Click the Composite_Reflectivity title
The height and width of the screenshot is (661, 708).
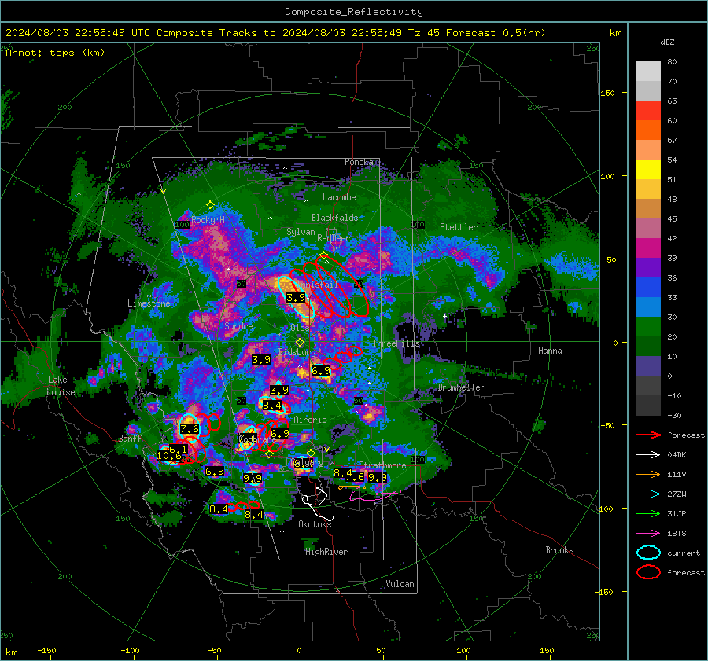point(354,12)
